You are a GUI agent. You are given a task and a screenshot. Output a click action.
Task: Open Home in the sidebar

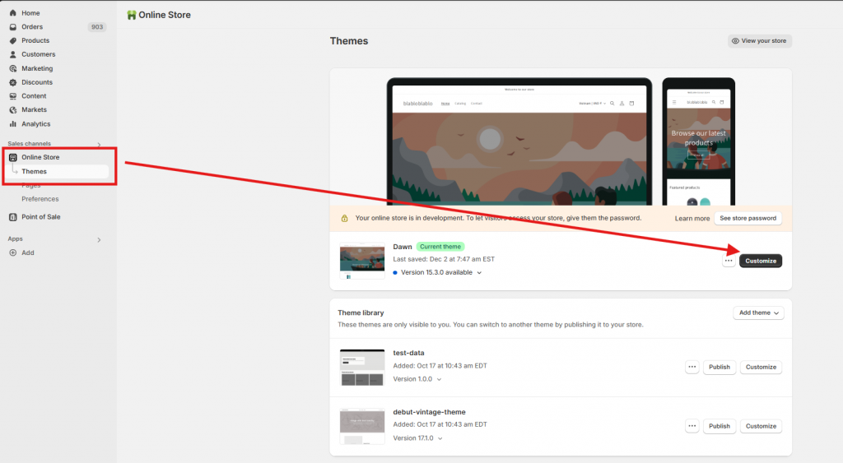30,13
